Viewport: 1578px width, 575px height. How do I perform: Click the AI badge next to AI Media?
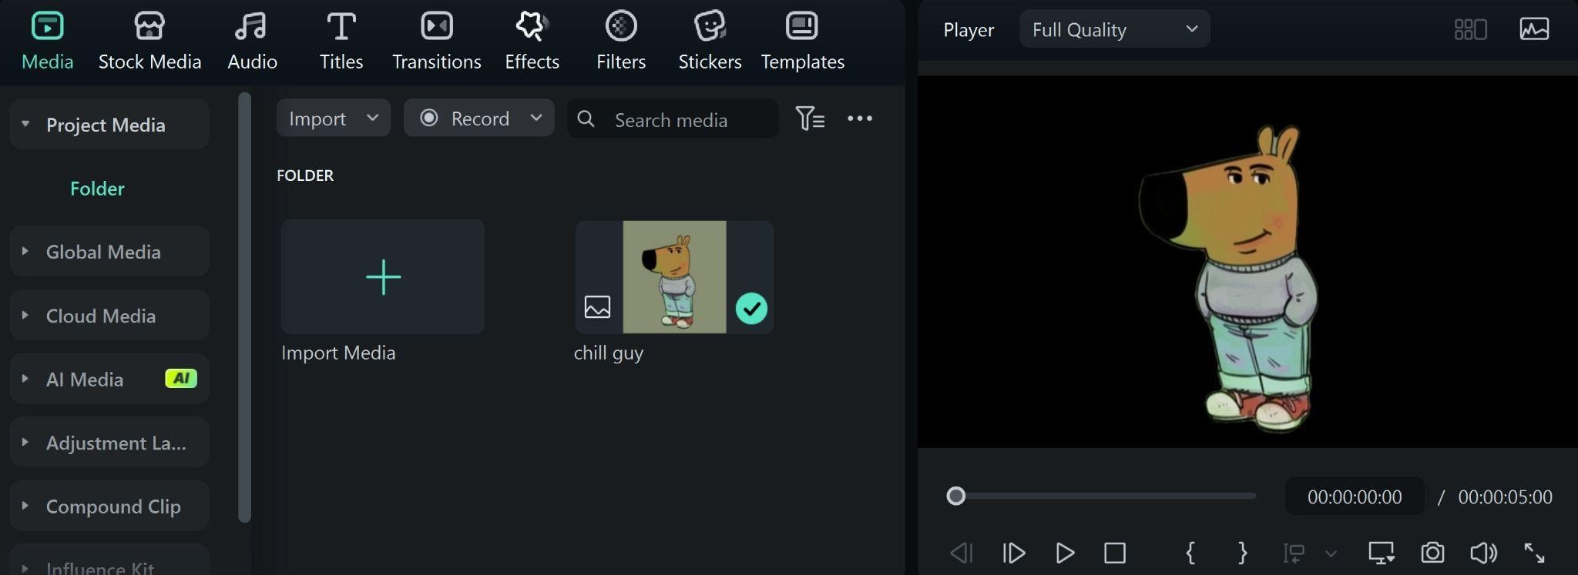point(181,379)
